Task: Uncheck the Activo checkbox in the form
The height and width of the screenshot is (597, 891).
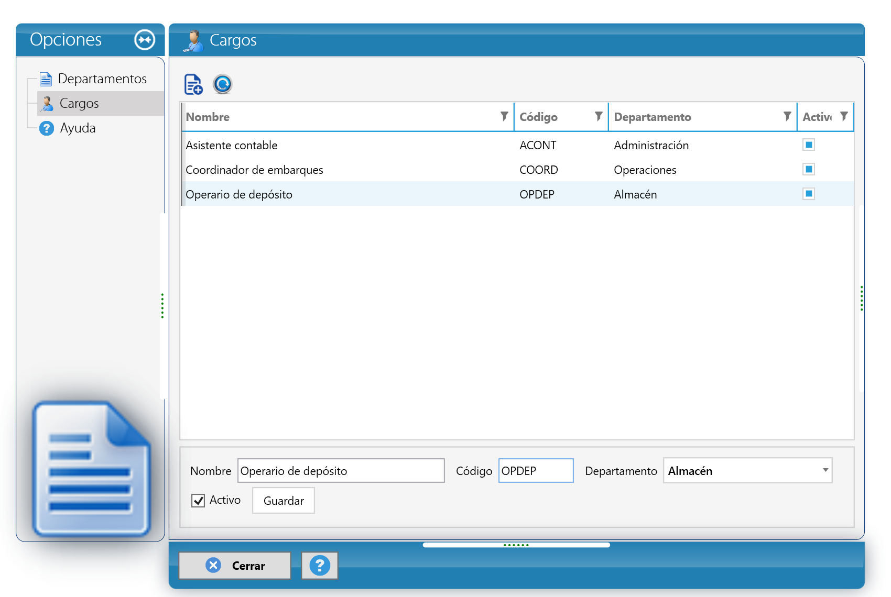Action: [x=198, y=501]
